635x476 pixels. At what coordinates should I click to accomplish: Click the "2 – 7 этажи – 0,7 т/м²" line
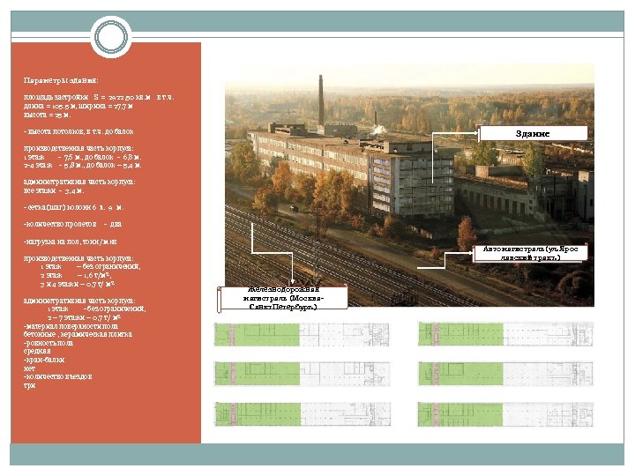coord(85,317)
